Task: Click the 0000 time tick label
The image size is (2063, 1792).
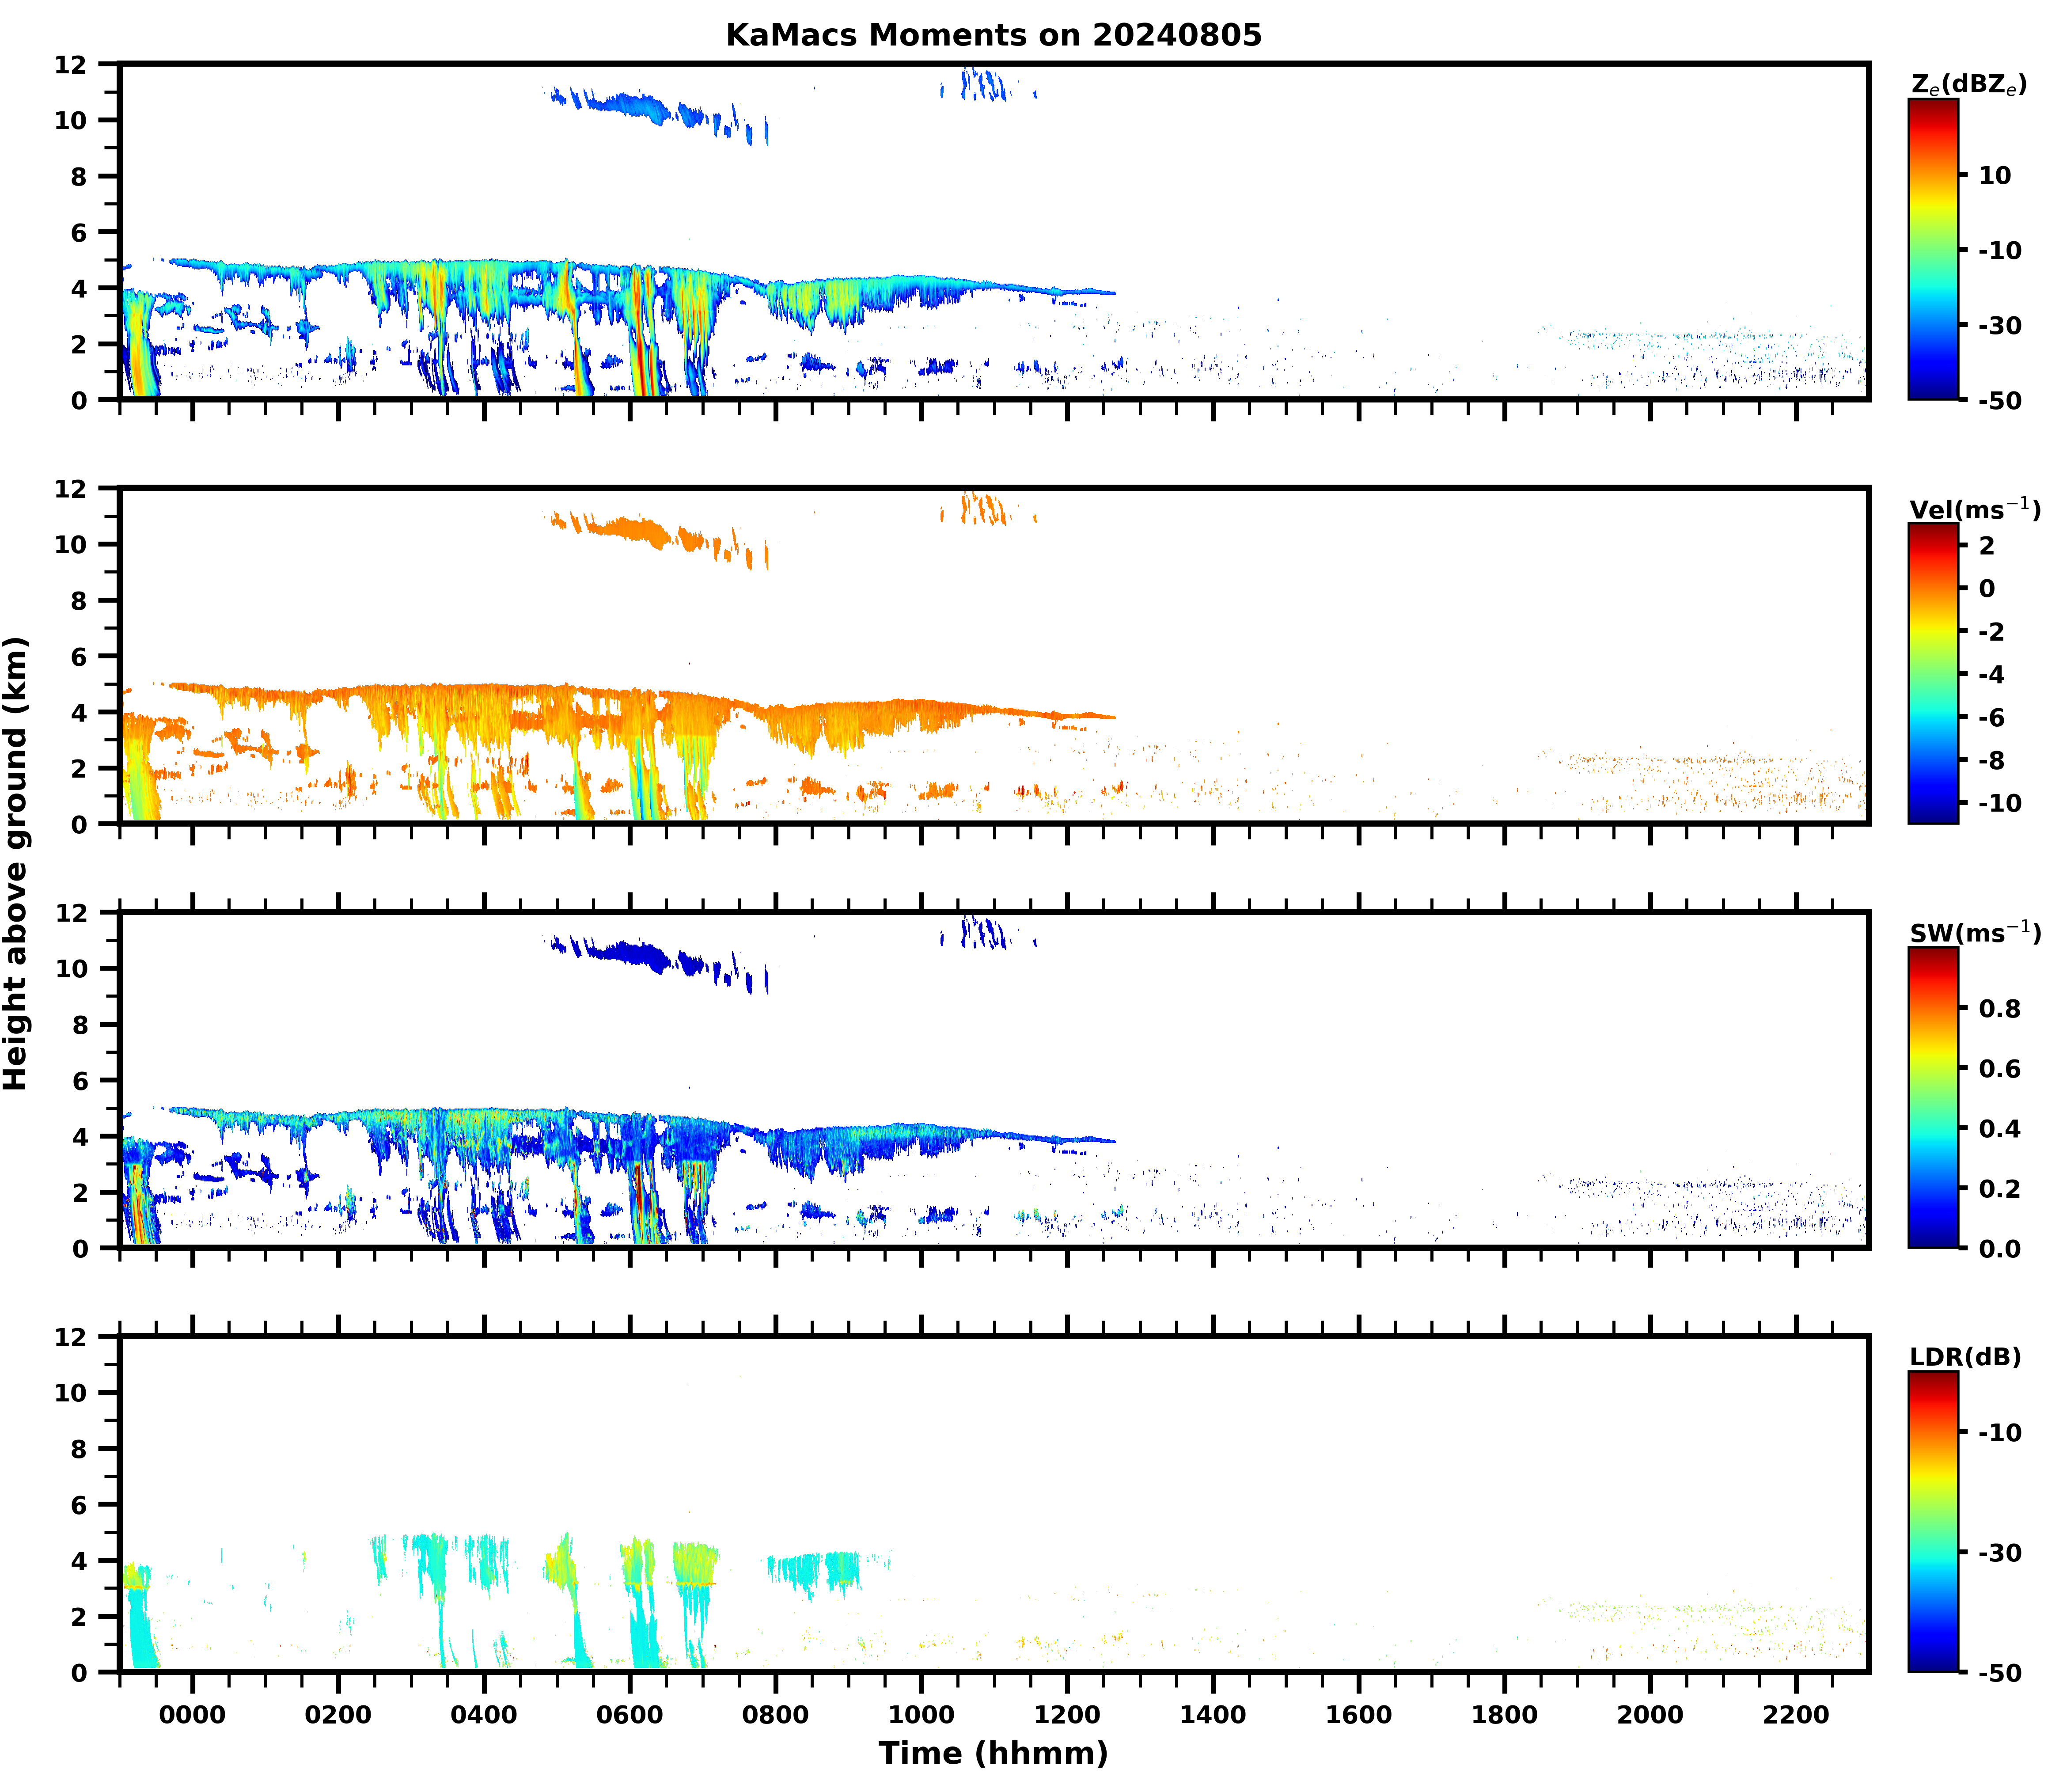Action: click(x=192, y=1715)
